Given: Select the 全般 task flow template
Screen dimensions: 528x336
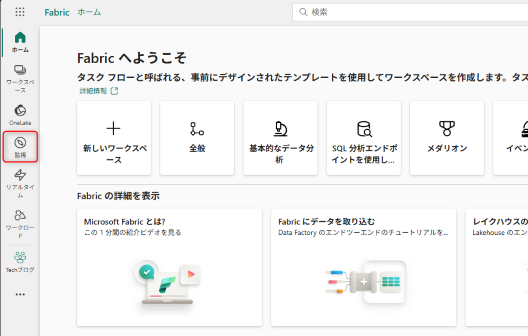Looking at the screenshot, I should pyautogui.click(x=197, y=138).
